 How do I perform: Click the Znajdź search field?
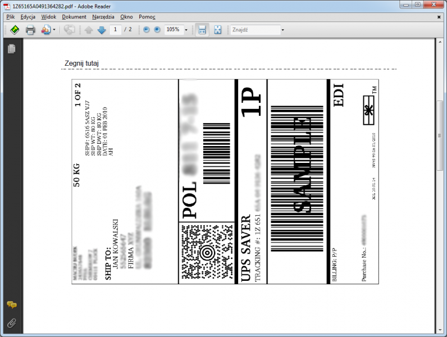(254, 30)
